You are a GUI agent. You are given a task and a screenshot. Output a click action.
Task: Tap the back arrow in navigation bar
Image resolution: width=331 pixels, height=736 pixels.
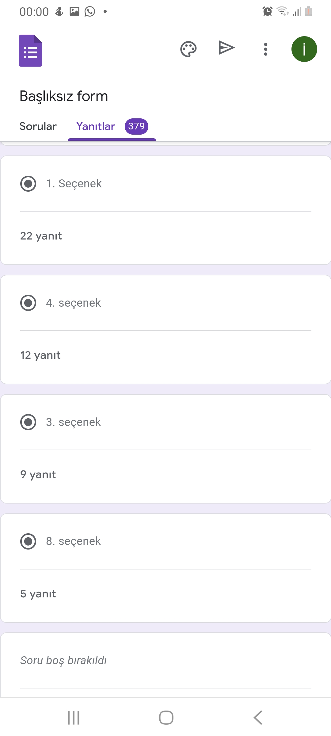point(258,717)
